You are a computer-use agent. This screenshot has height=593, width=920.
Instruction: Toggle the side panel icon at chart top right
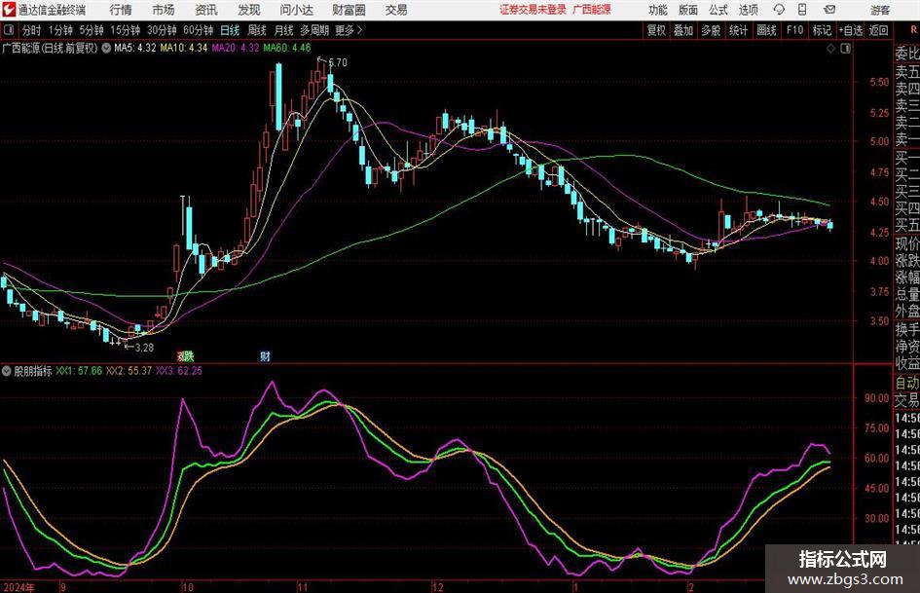(x=845, y=49)
